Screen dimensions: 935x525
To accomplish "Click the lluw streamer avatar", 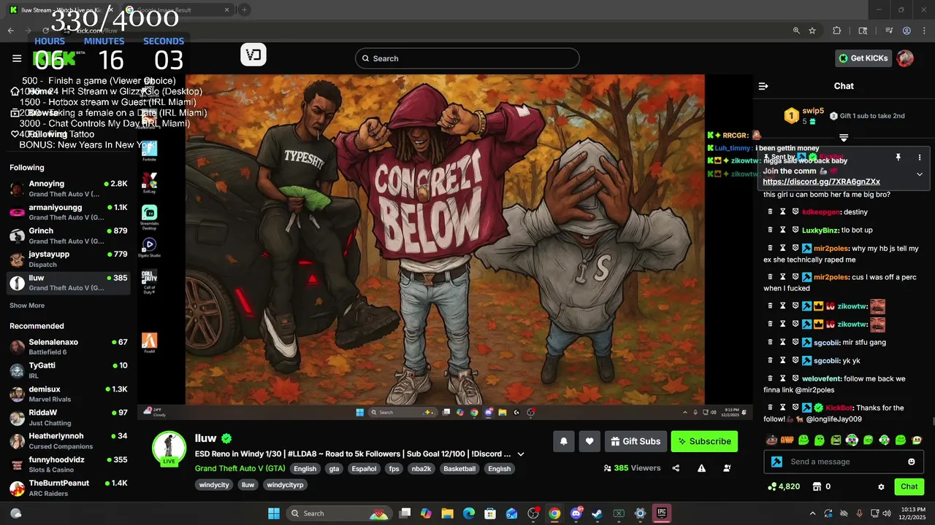I will point(169,447).
